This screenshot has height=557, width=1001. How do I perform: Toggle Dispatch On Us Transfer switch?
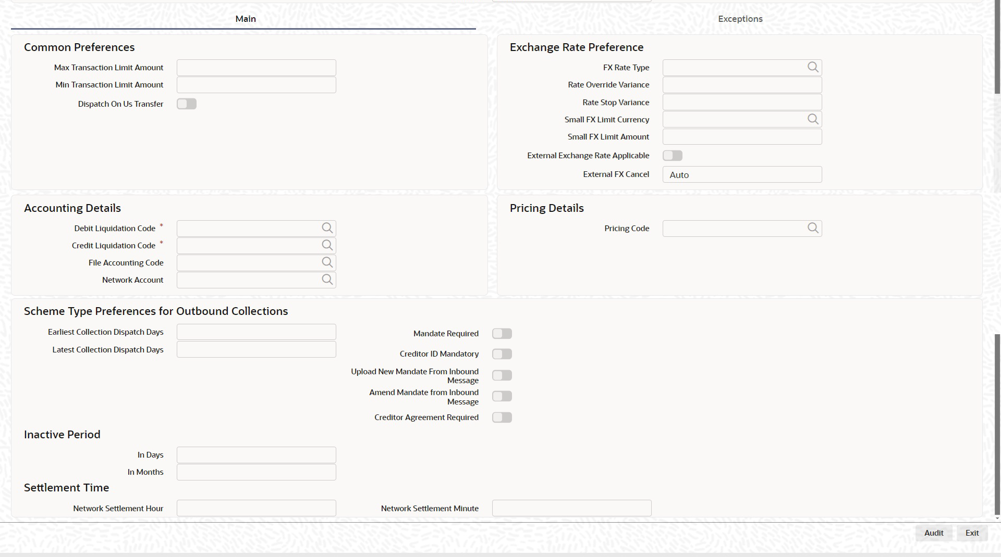187,104
